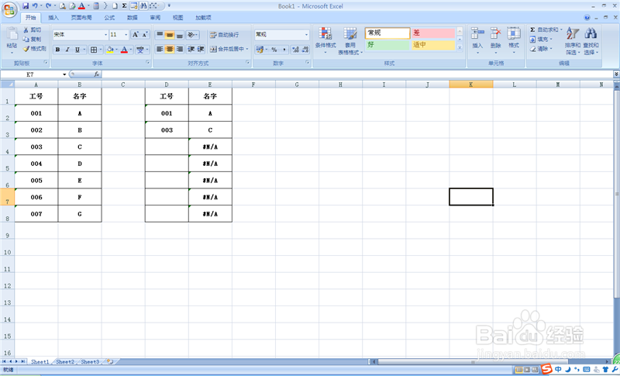
Task: Open the borders dropdown arrow
Action: (101, 50)
